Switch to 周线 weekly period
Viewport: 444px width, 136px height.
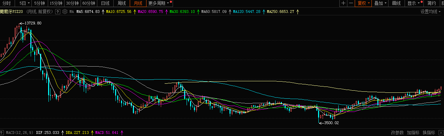coord(122,3)
